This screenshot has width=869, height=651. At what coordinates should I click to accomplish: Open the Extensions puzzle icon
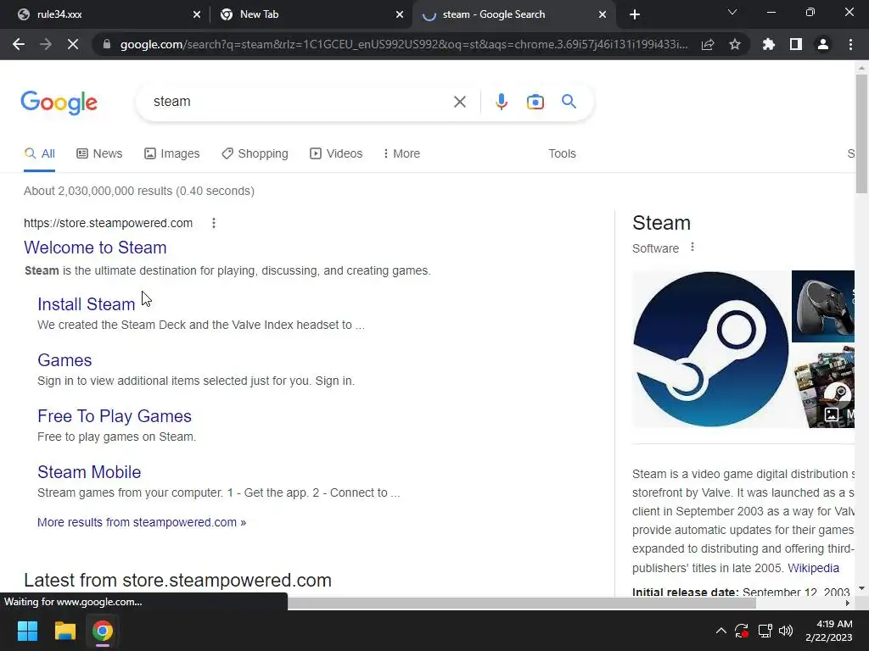[x=769, y=44]
